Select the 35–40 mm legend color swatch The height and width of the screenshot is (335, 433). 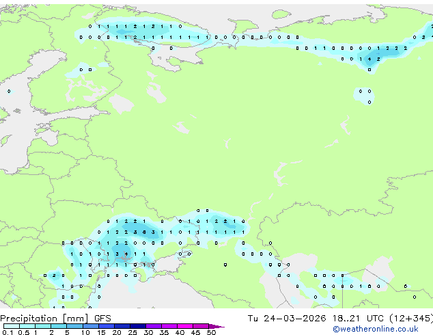point(169,326)
